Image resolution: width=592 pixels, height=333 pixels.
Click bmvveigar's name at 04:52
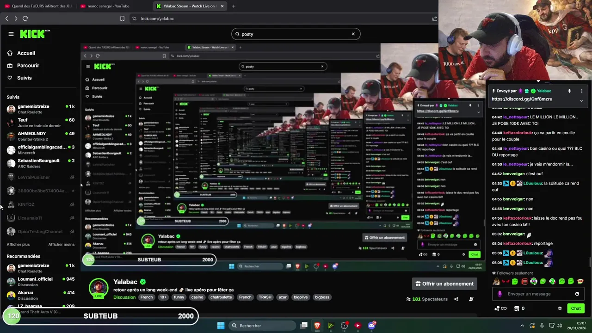[x=513, y=174]
